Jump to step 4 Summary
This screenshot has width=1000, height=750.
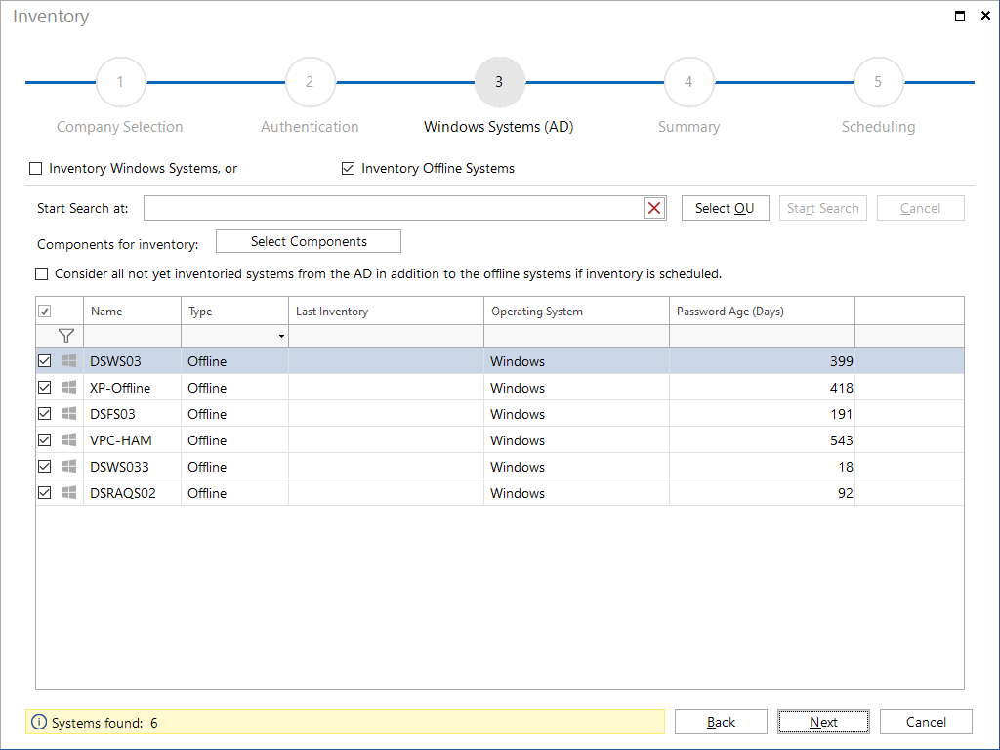[688, 82]
